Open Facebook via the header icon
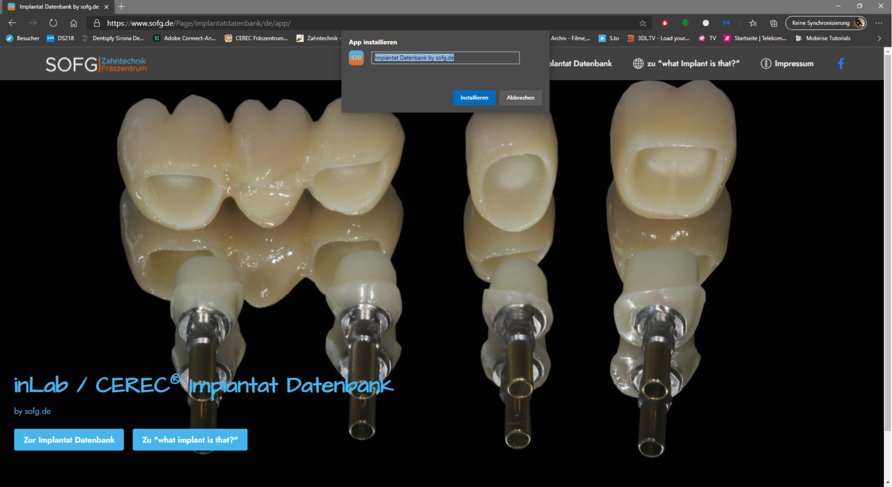 [840, 64]
